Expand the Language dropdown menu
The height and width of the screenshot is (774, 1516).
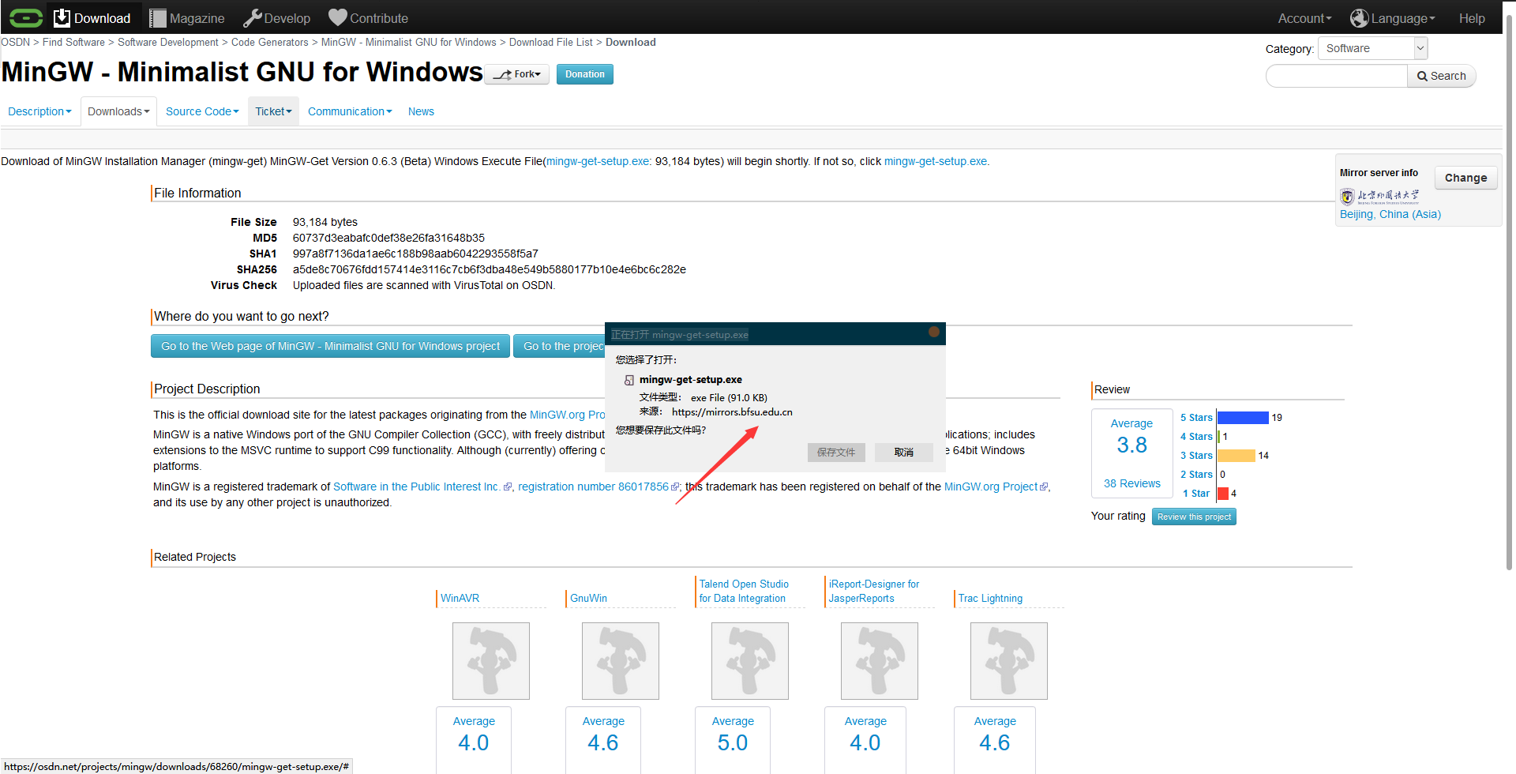[x=1393, y=18]
